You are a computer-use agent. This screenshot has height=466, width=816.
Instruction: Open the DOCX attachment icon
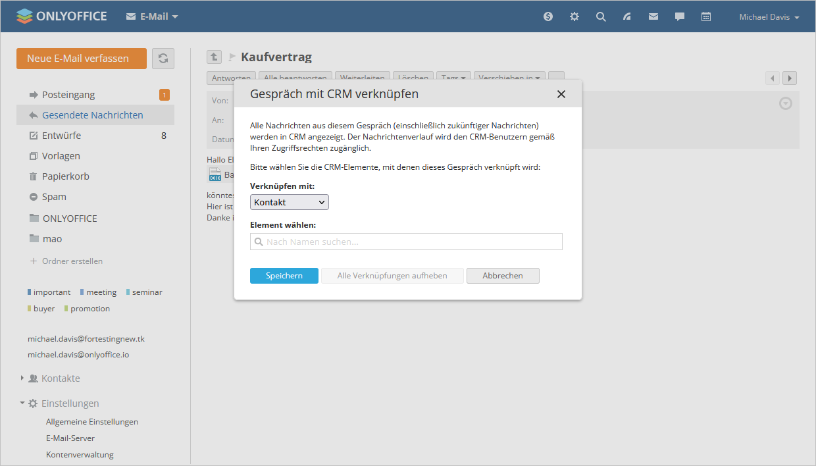[215, 174]
